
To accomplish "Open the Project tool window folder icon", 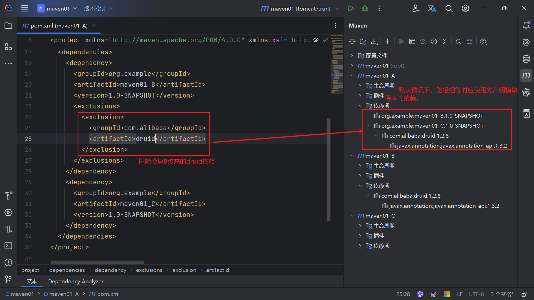I will tap(8, 26).
